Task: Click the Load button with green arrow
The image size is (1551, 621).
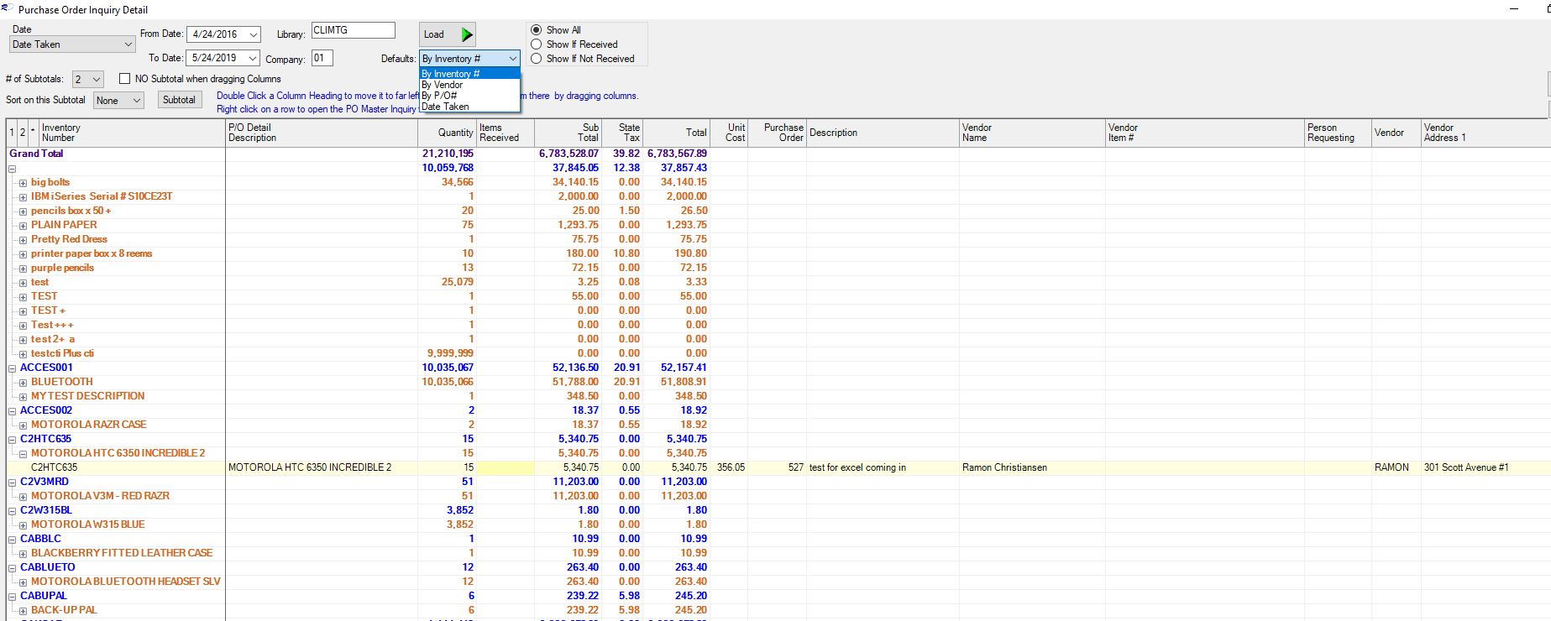Action: point(447,34)
